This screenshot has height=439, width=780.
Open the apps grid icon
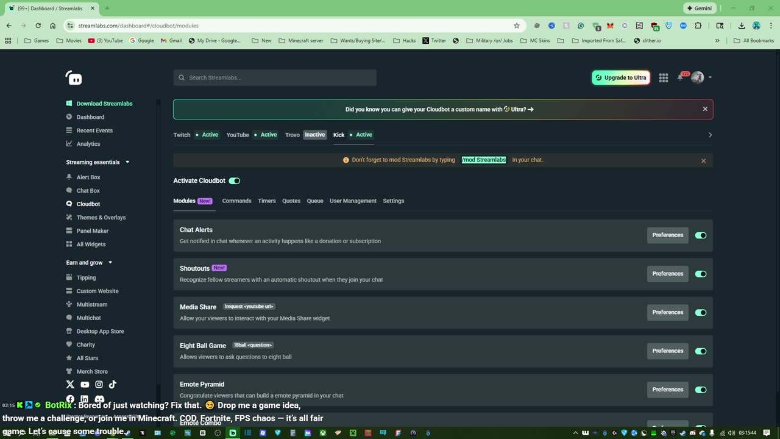664,77
